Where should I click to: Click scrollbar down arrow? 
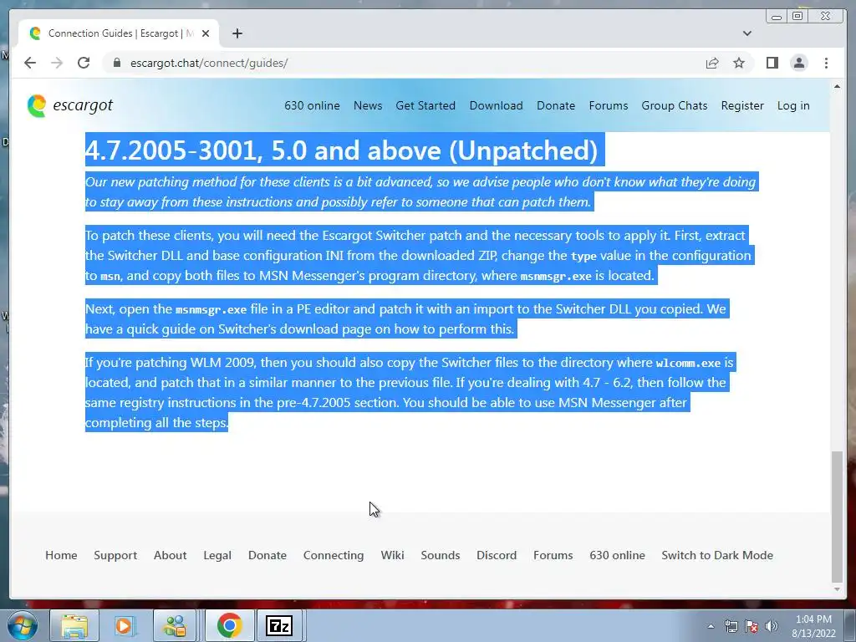[x=837, y=589]
